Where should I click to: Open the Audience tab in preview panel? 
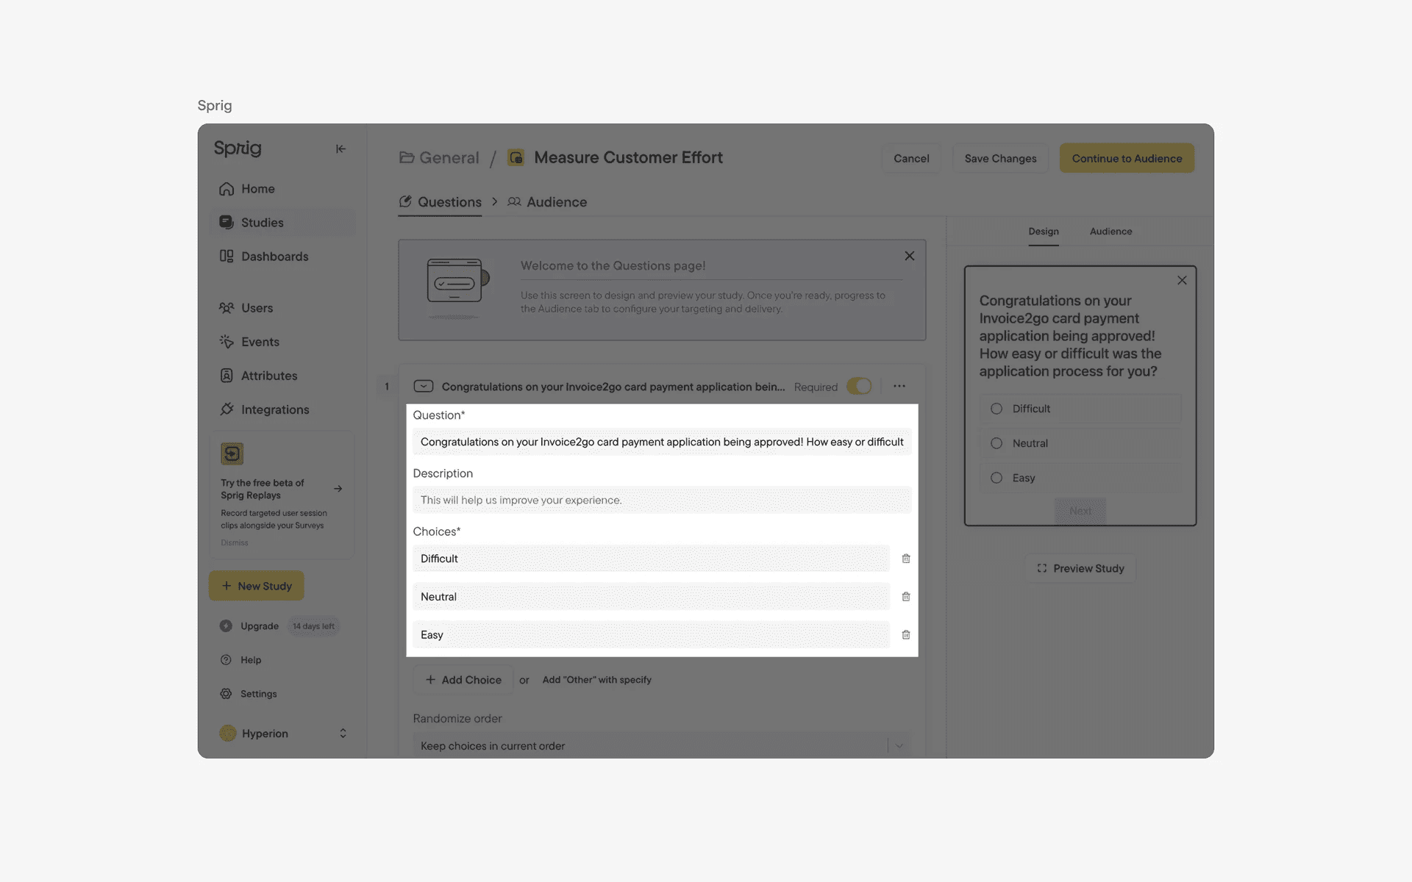[1110, 232]
